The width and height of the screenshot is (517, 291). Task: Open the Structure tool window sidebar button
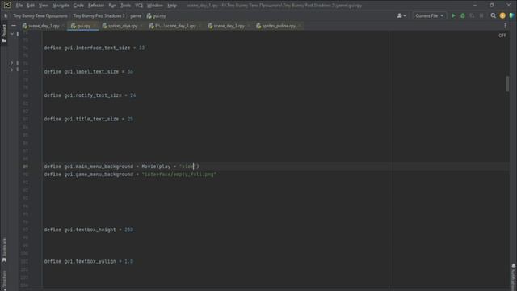coord(4,280)
